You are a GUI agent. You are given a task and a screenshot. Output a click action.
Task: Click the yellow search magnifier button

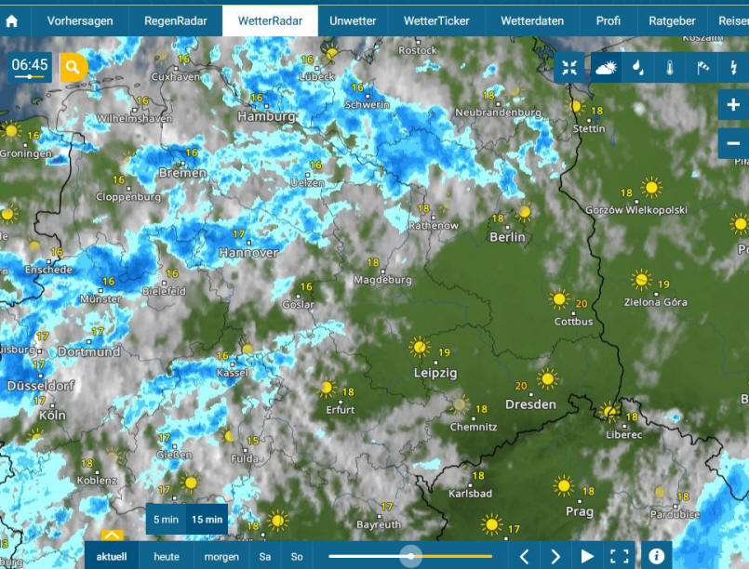point(74,67)
